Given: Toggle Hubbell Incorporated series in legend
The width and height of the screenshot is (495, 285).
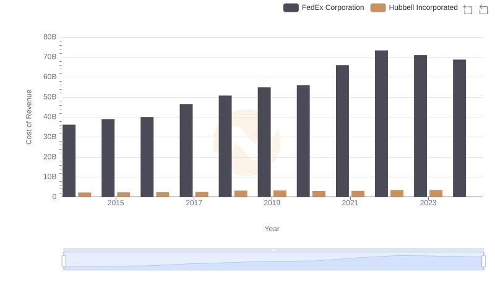Looking at the screenshot, I should coord(423,7).
